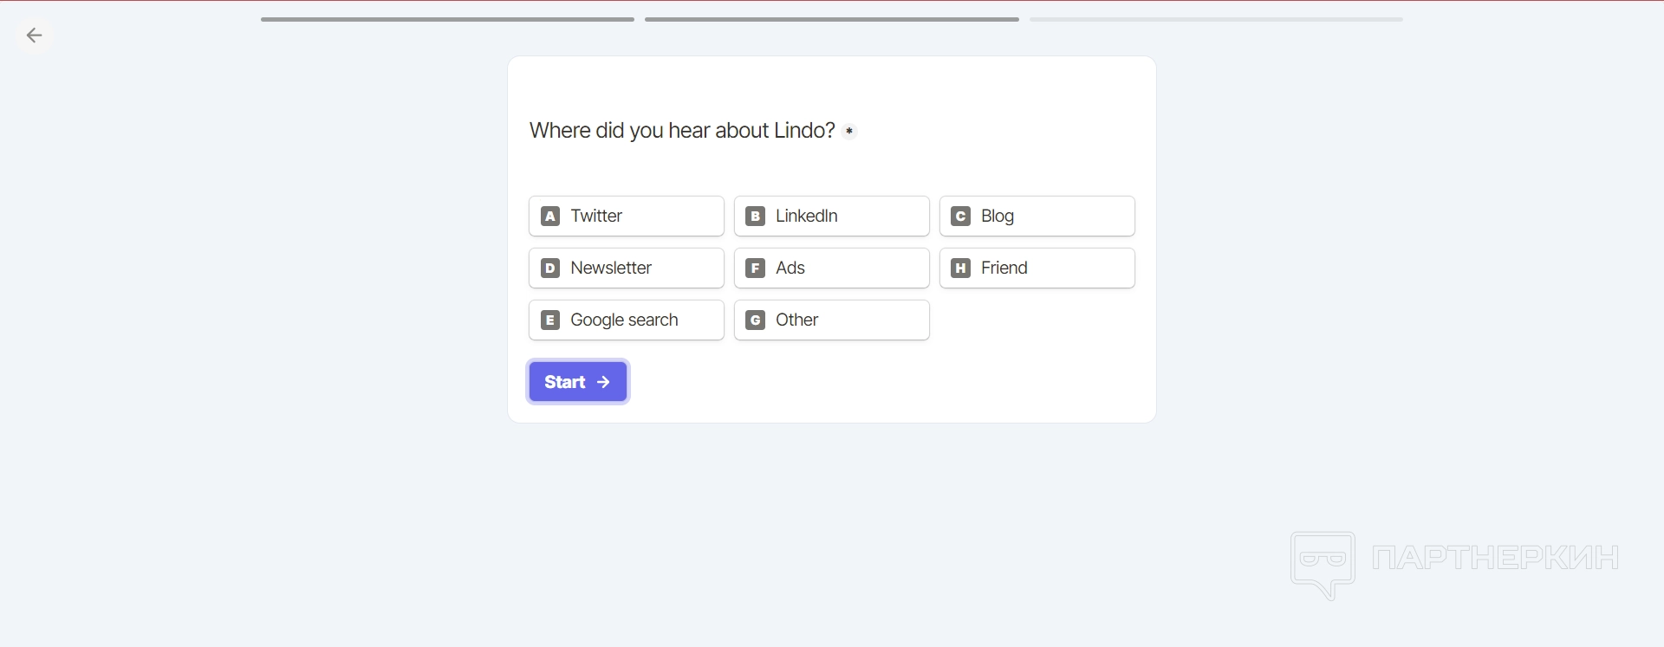1664x647 pixels.
Task: Select Google search option
Action: (626, 320)
